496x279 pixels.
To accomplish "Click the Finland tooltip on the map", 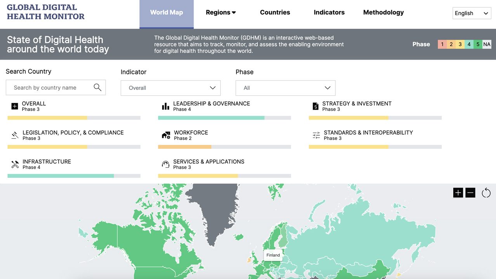I will pyautogui.click(x=273, y=255).
